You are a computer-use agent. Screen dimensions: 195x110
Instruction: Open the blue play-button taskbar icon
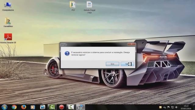[x=43, y=107]
